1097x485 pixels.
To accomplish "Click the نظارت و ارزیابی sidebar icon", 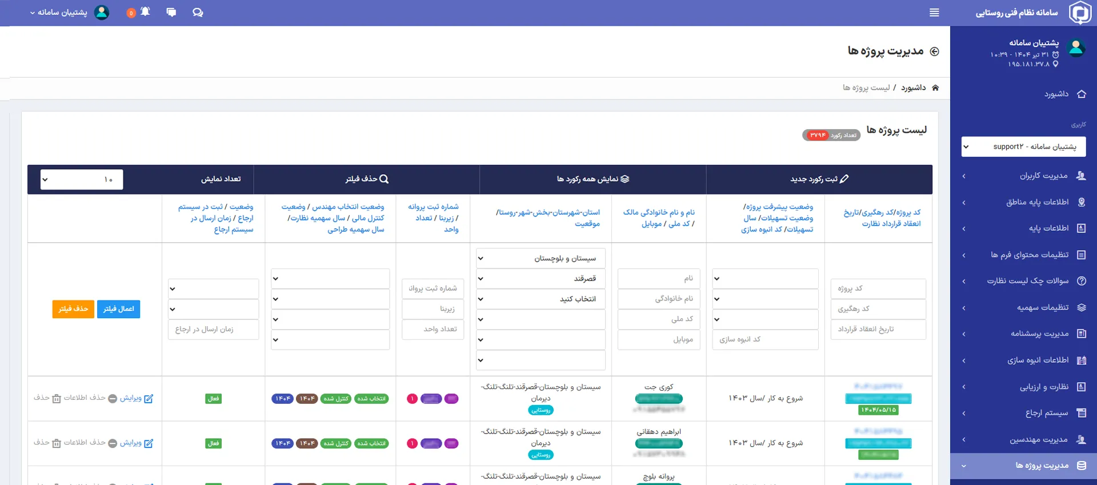I will [1082, 387].
